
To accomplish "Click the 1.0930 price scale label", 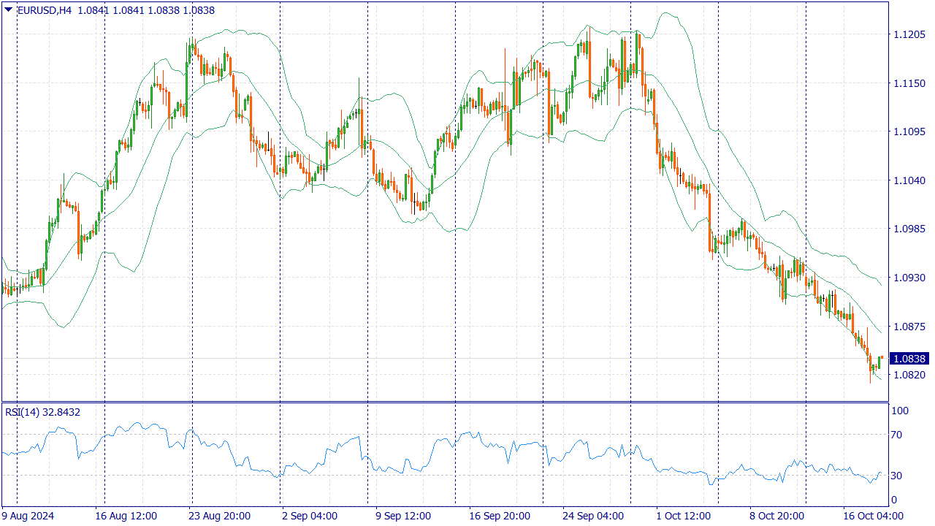I will coord(909,278).
